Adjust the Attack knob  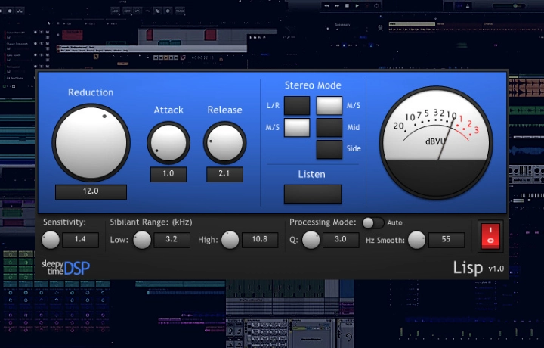point(168,143)
